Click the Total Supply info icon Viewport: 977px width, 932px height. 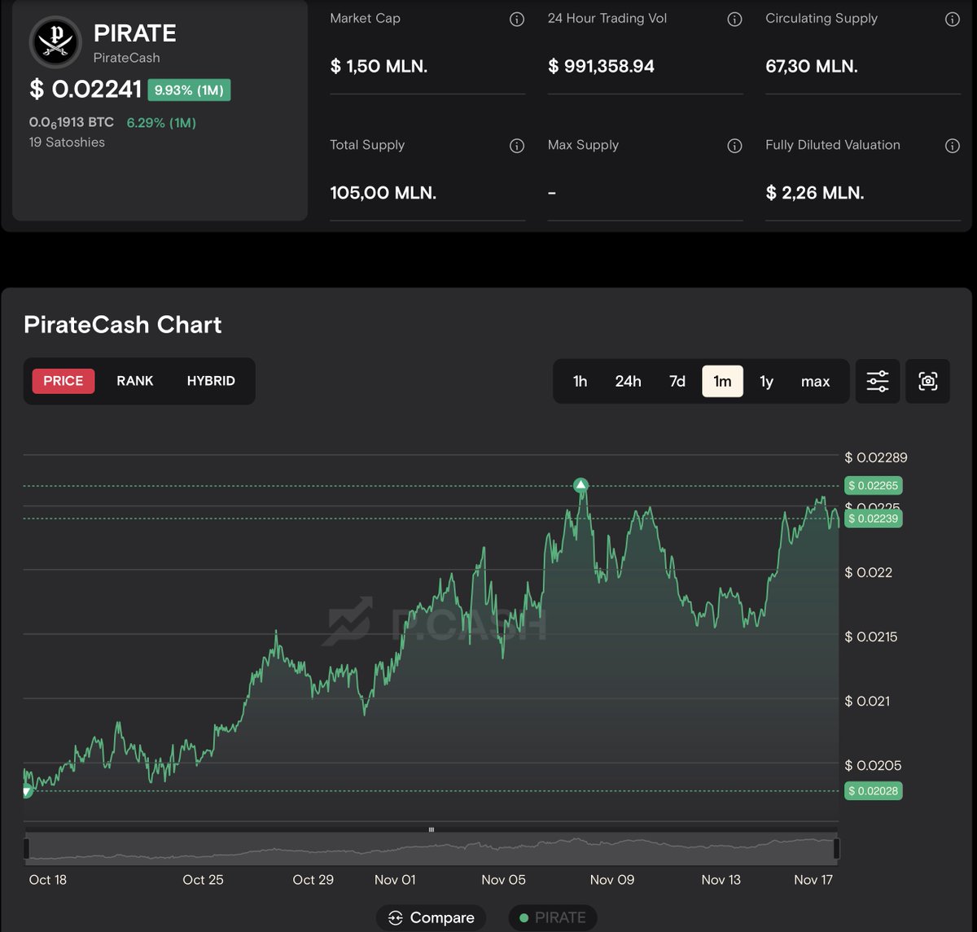516,147
